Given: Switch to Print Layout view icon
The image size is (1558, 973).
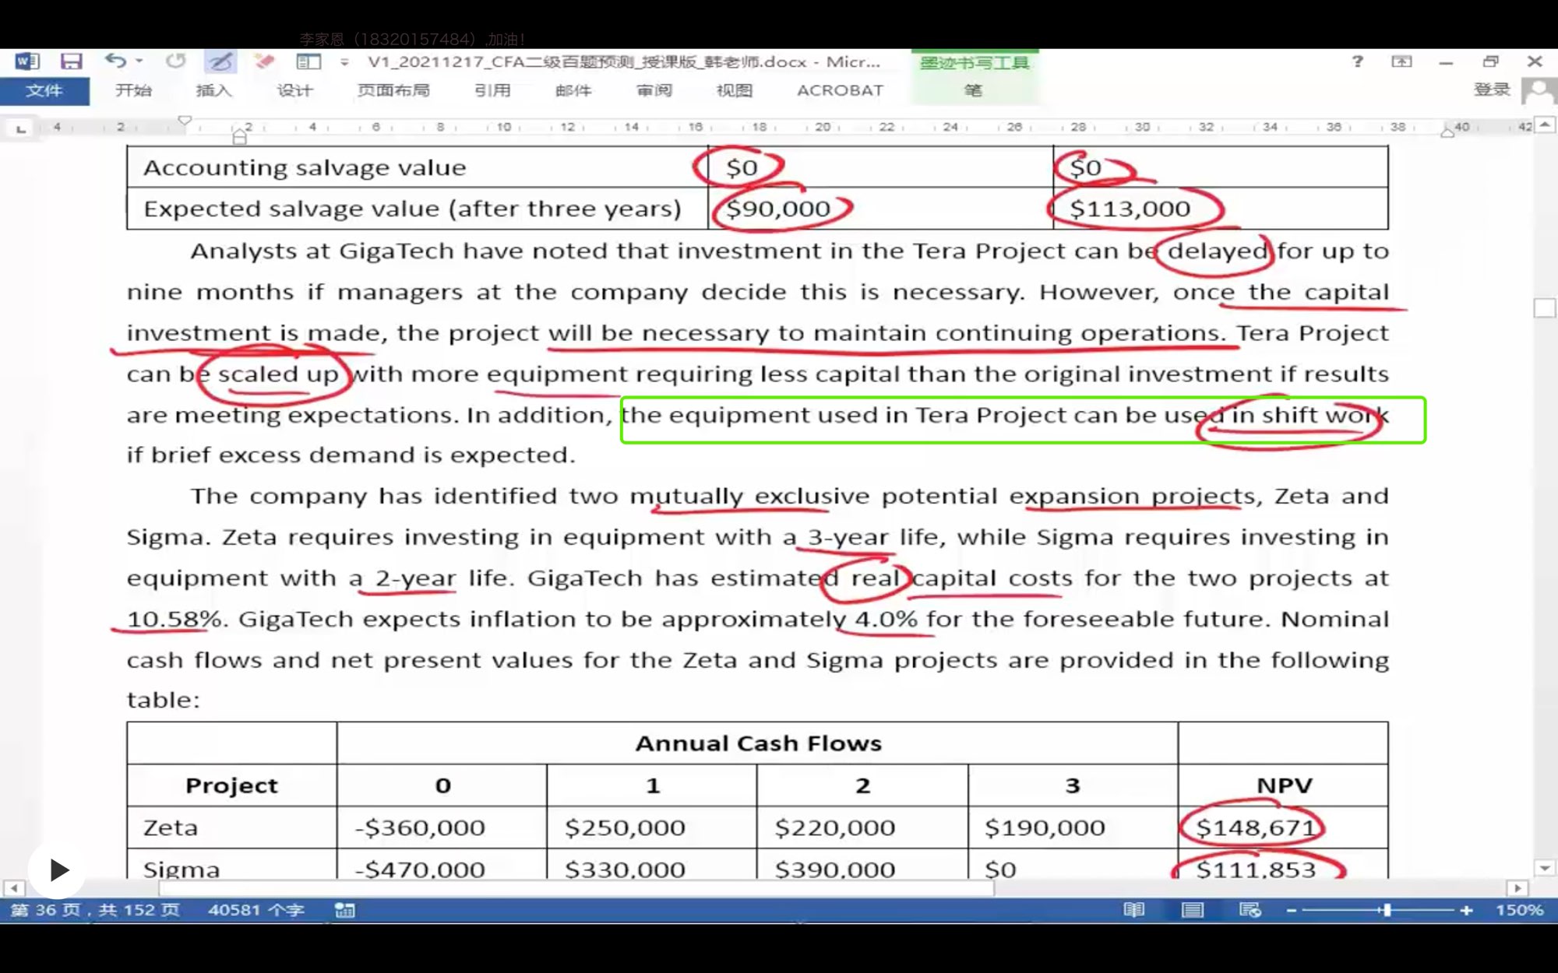Looking at the screenshot, I should tap(1192, 910).
